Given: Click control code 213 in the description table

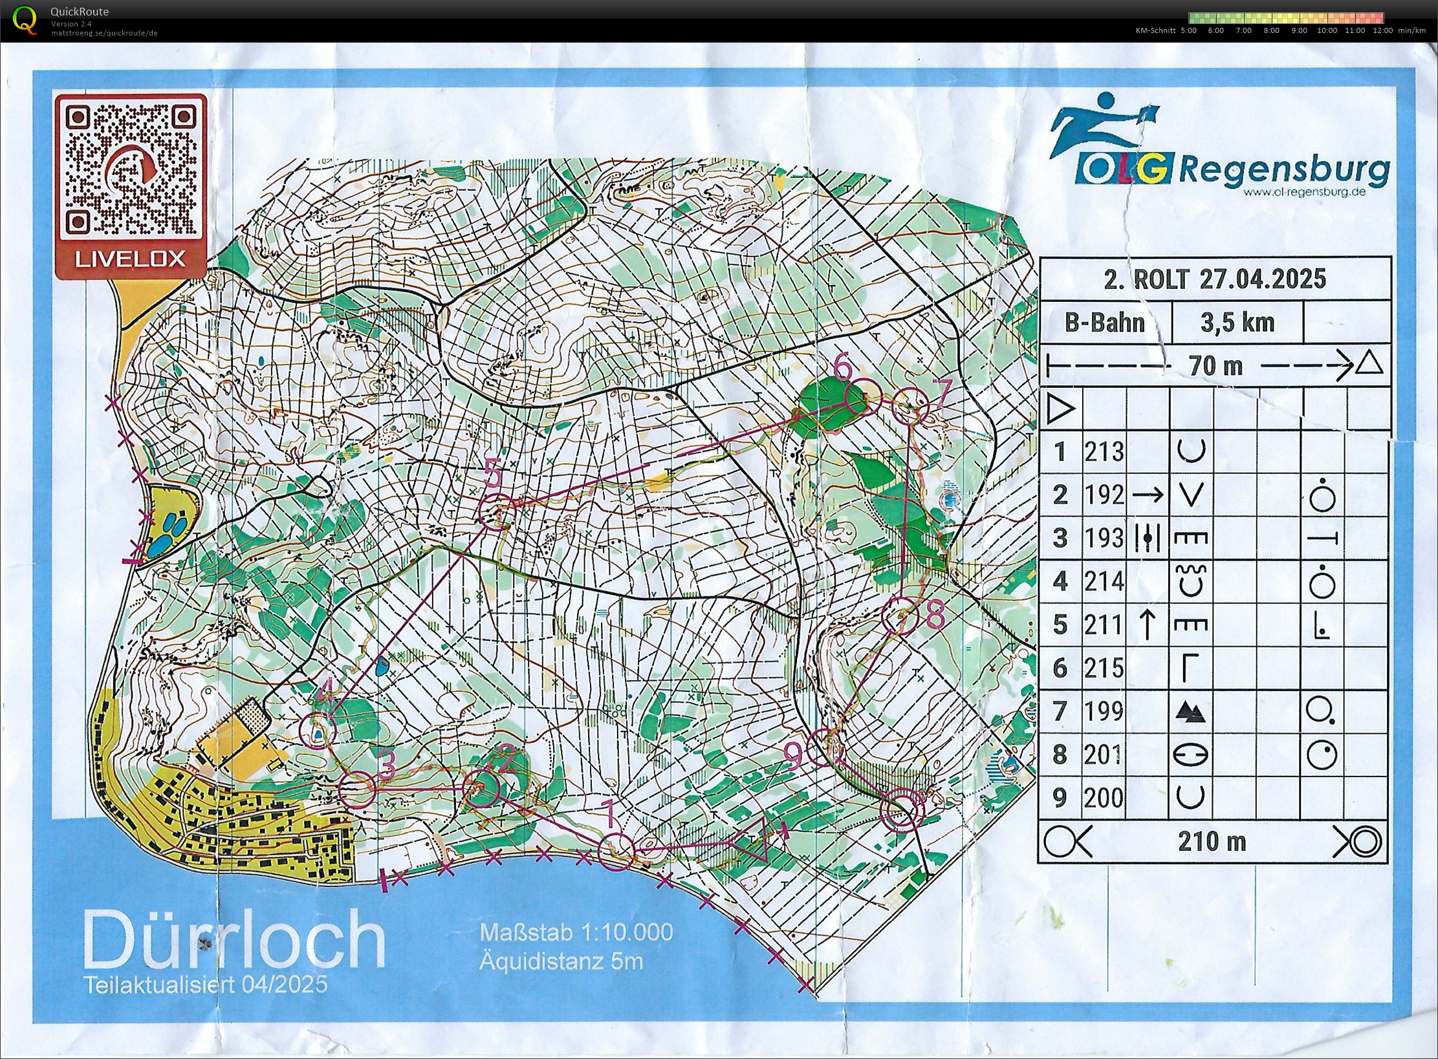Looking at the screenshot, I should coord(1104,451).
